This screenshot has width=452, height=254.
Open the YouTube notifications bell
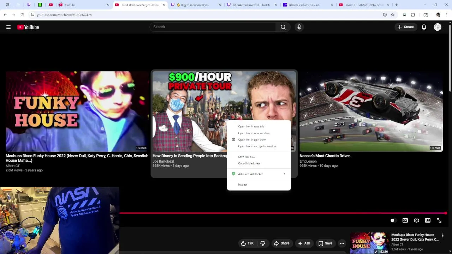click(x=424, y=27)
